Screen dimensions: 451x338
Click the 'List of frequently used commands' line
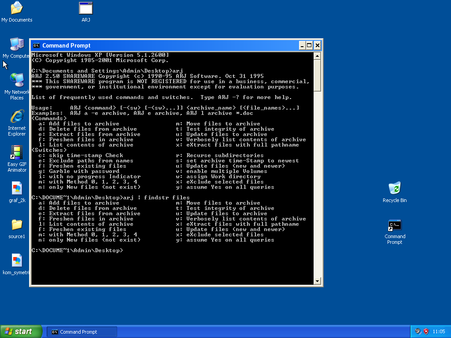161,97
